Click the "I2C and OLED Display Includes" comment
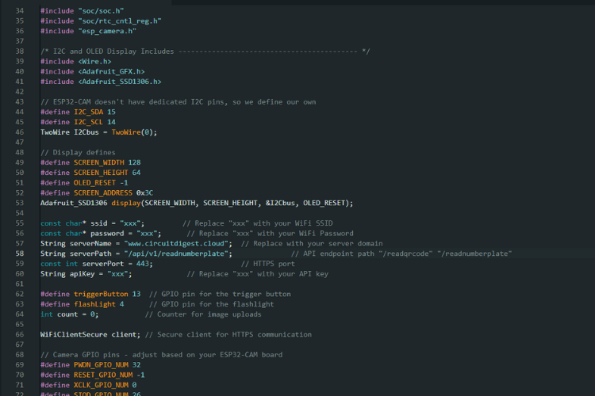Screen dimensions: 595x396 (x=205, y=51)
